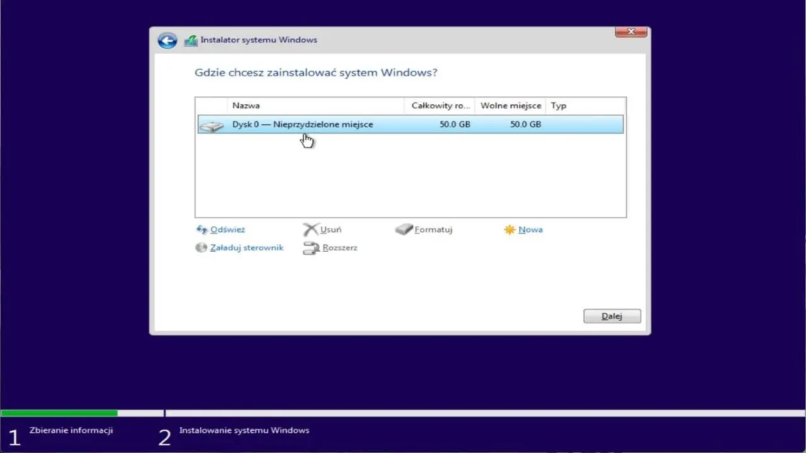Viewport: 806px width, 453px height.
Task: Click the Formatuj format drive icon
Action: click(404, 230)
